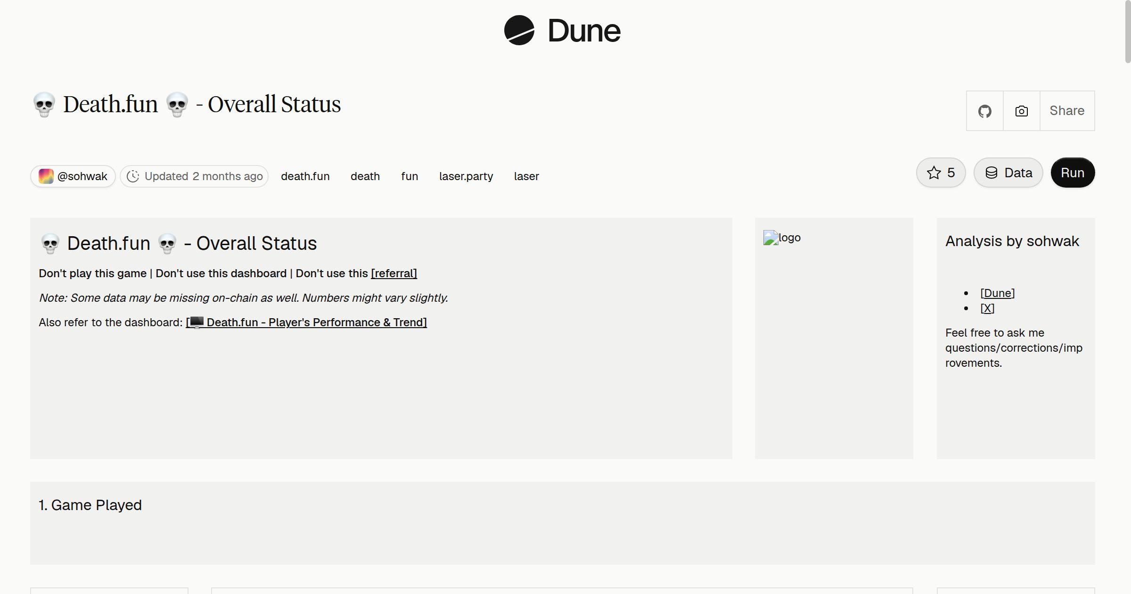Select the laser tag
Screen dimensions: 1131x594
526,176
